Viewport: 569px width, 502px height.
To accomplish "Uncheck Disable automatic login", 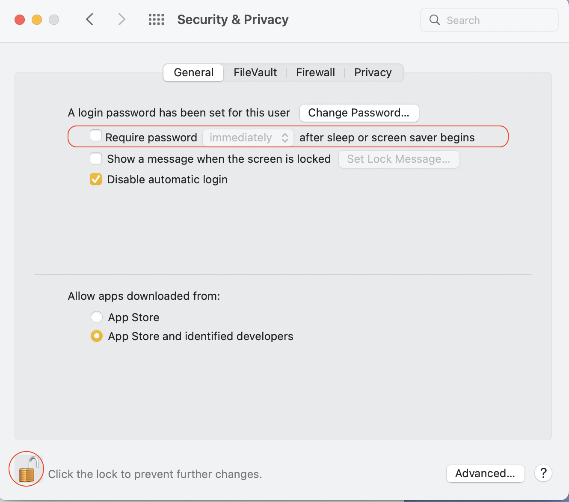I will (96, 179).
